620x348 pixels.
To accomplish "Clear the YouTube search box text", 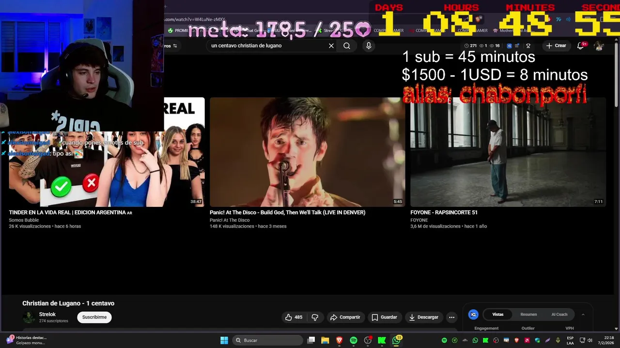I will pyautogui.click(x=331, y=46).
